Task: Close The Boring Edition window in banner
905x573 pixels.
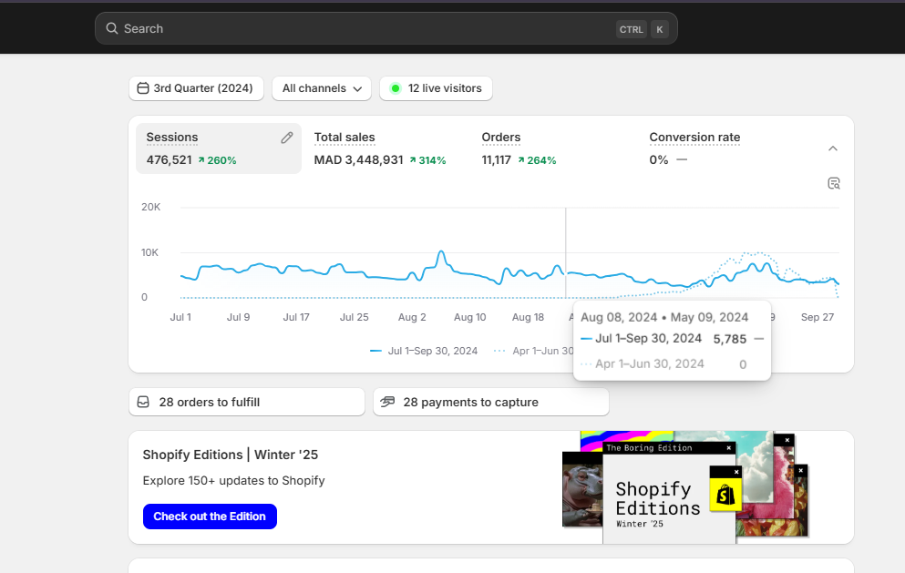Action: click(728, 448)
